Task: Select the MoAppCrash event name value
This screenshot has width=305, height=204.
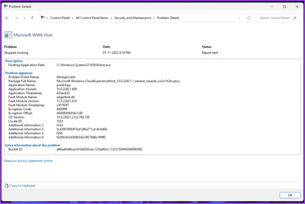Action: [x=66, y=77]
